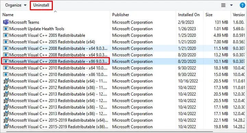247x133 pixels.
Task: Click the Visual C++ 2012 (x86) installer icon
Action: click(x=6, y=87)
